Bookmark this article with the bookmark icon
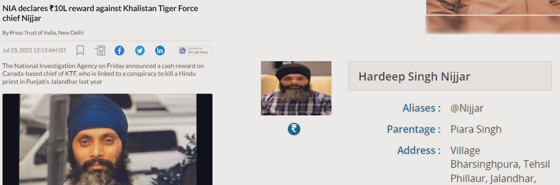560x185 pixels. 80,51
